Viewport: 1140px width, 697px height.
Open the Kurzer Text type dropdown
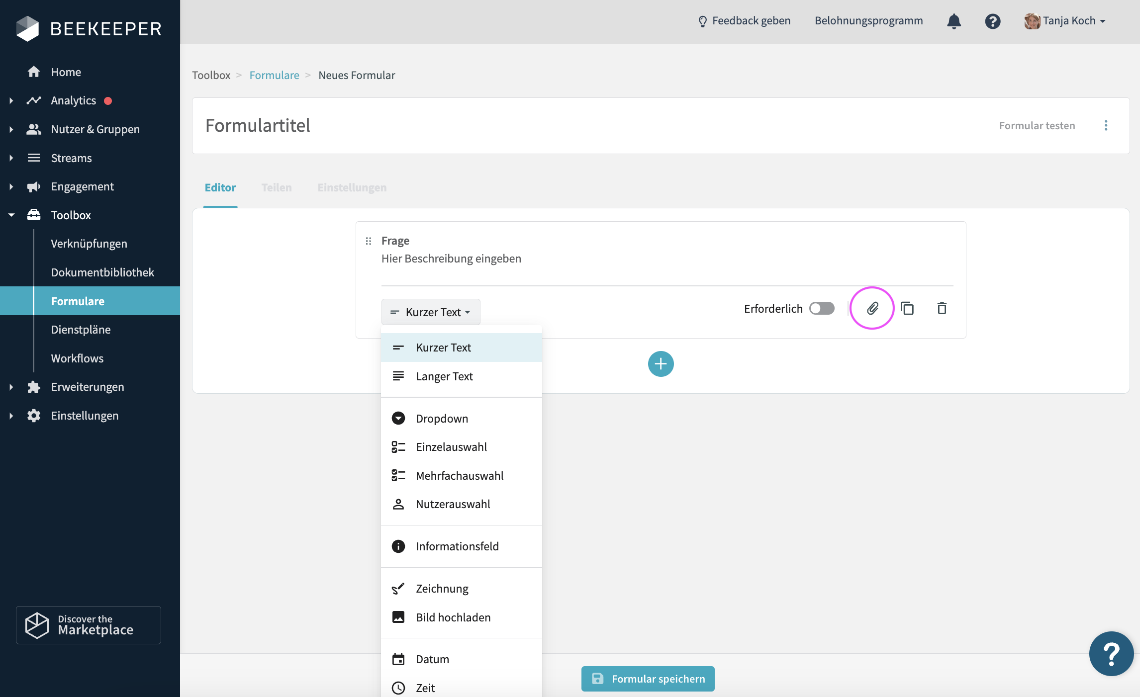pyautogui.click(x=430, y=312)
